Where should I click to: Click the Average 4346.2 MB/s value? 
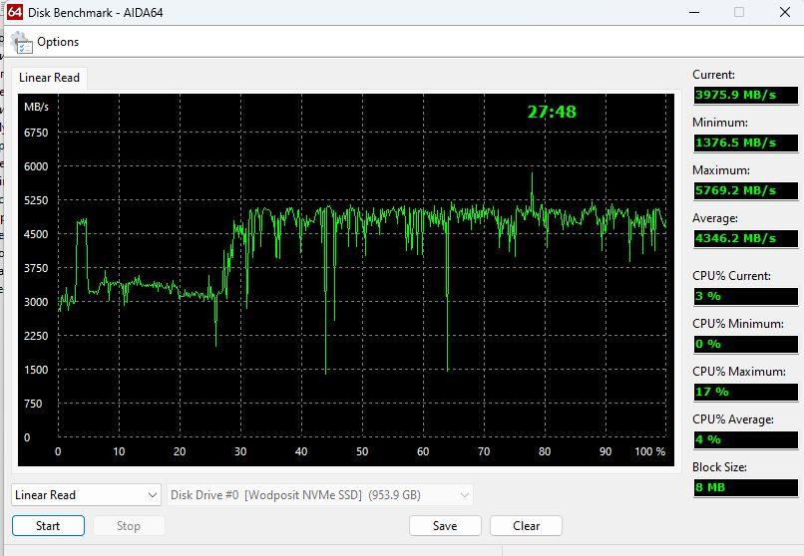745,238
